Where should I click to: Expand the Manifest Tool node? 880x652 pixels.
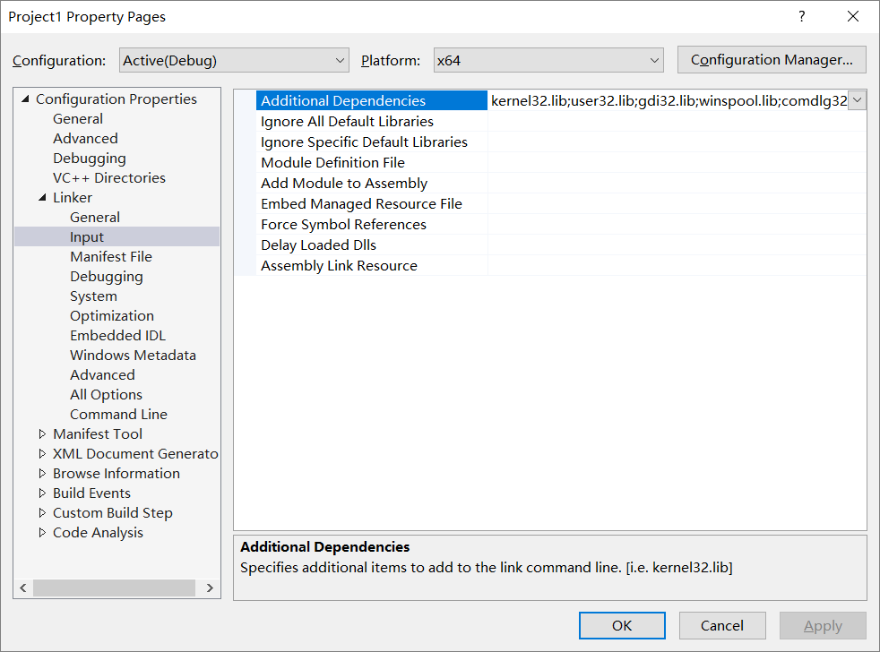pos(42,433)
